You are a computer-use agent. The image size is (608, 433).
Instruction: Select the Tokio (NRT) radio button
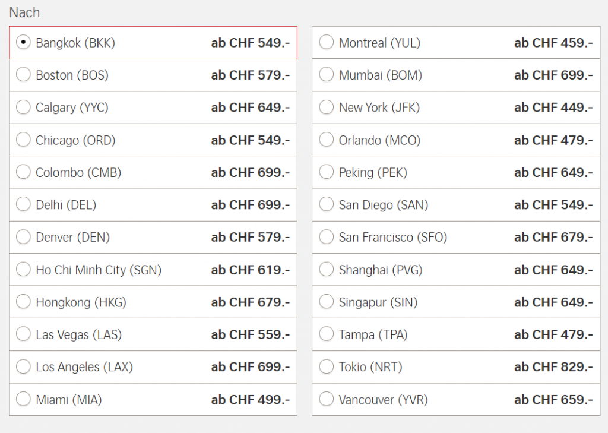coord(326,367)
